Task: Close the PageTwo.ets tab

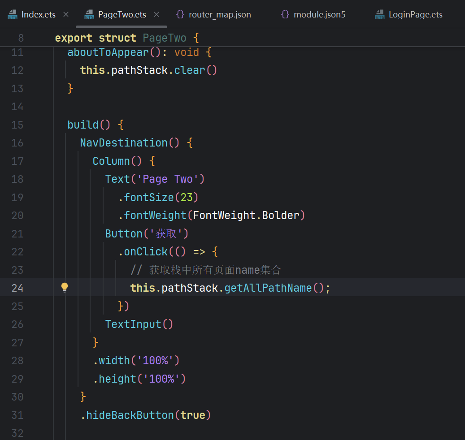Action: click(x=156, y=15)
